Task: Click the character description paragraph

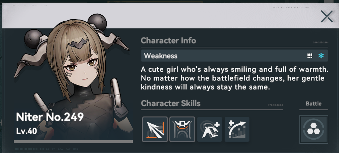Action: 233,79
